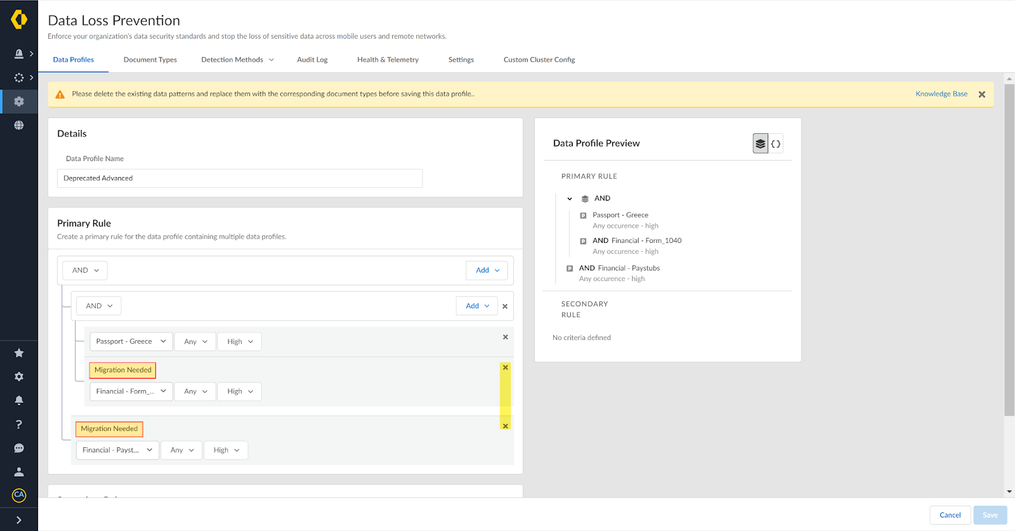This screenshot has height=531, width=1015.
Task: Open High confidence dropdown for Financial - Payst
Action: 226,450
